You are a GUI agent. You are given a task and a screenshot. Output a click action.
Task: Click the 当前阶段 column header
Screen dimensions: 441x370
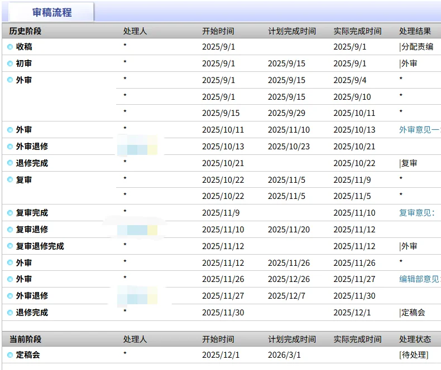tap(25, 339)
